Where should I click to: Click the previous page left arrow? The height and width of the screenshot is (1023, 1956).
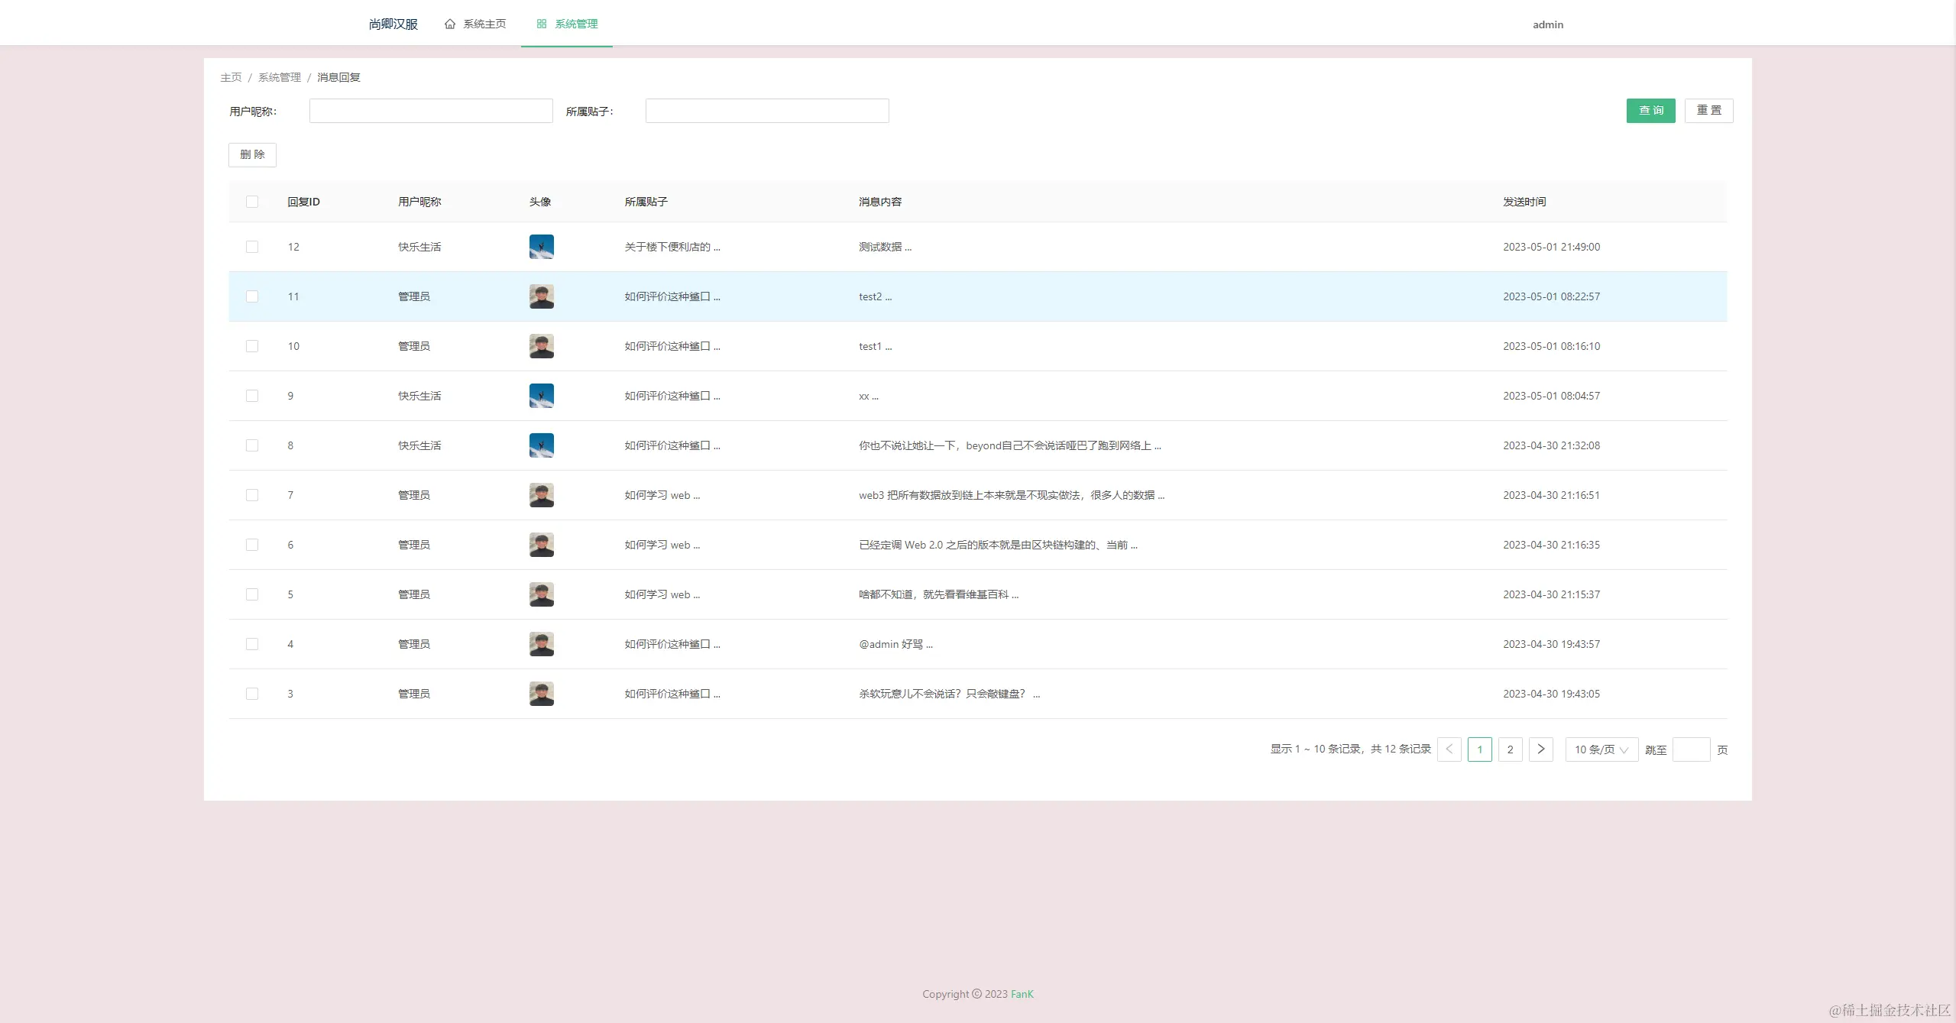point(1449,749)
